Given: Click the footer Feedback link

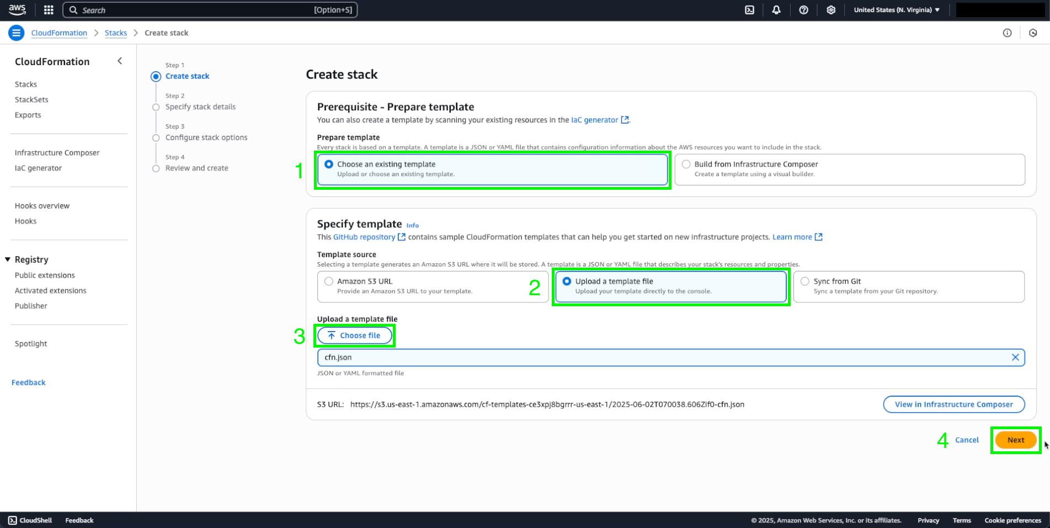Looking at the screenshot, I should pyautogui.click(x=79, y=520).
